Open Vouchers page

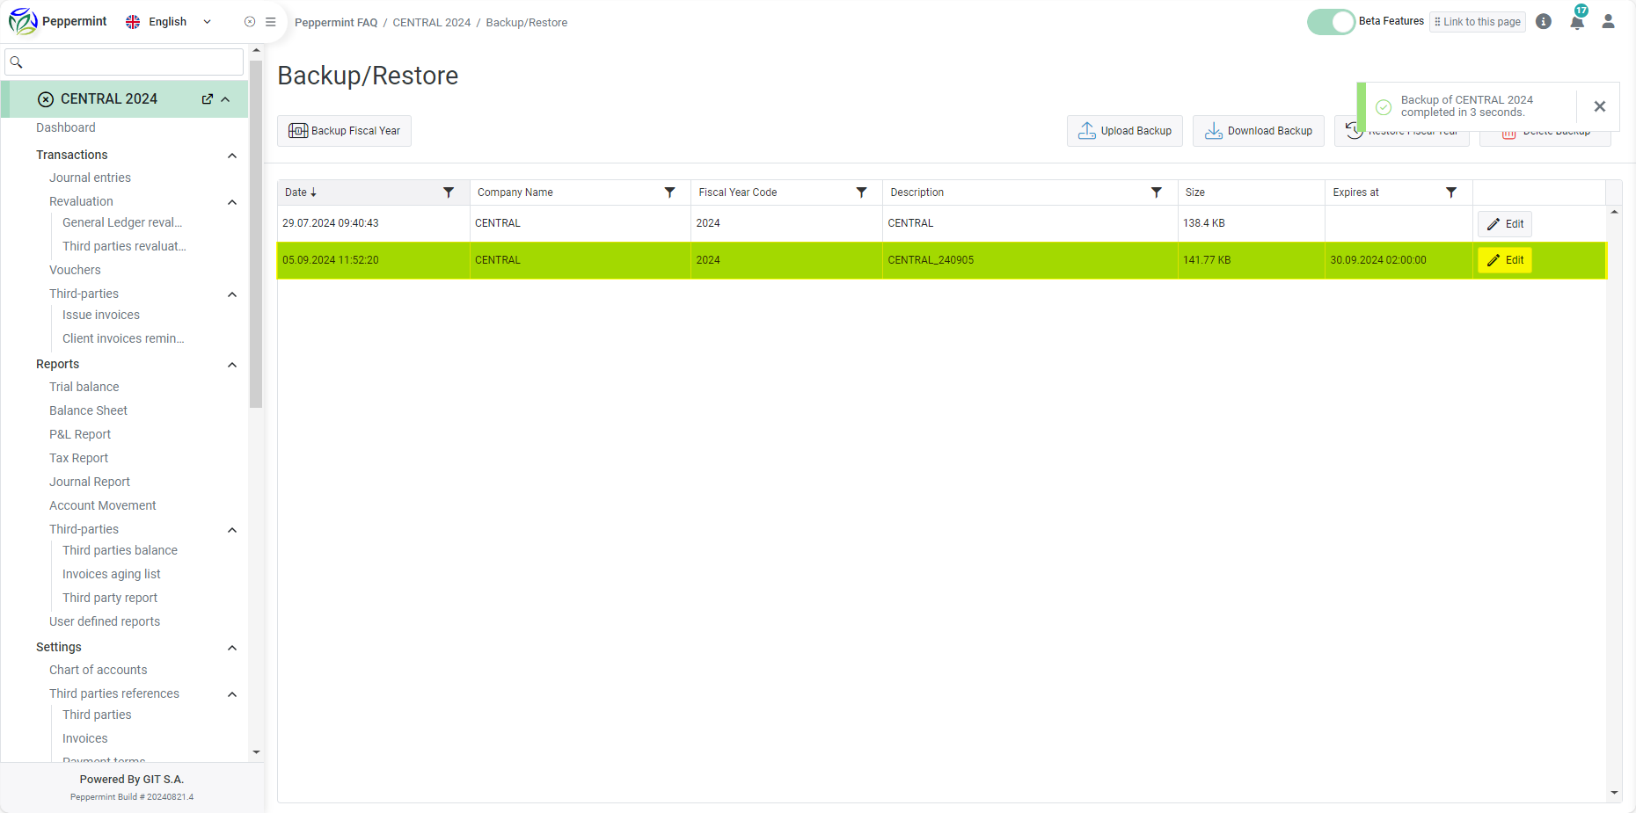75,270
